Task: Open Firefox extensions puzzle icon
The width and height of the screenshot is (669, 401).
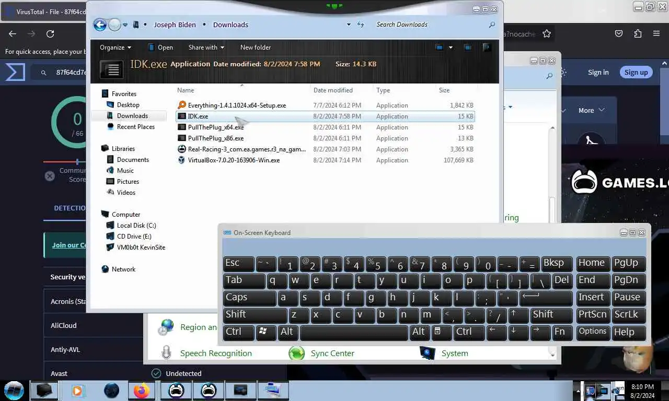Action: 638,33
